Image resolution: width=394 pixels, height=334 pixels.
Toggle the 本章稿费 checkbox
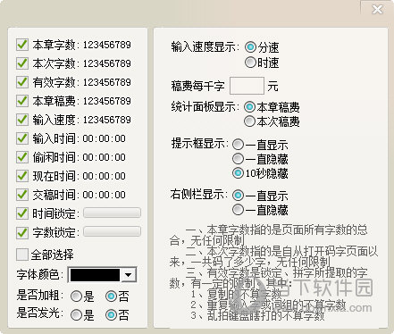pyautogui.click(x=22, y=101)
